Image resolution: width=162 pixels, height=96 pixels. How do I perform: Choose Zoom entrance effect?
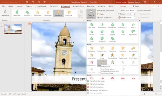point(92,40)
